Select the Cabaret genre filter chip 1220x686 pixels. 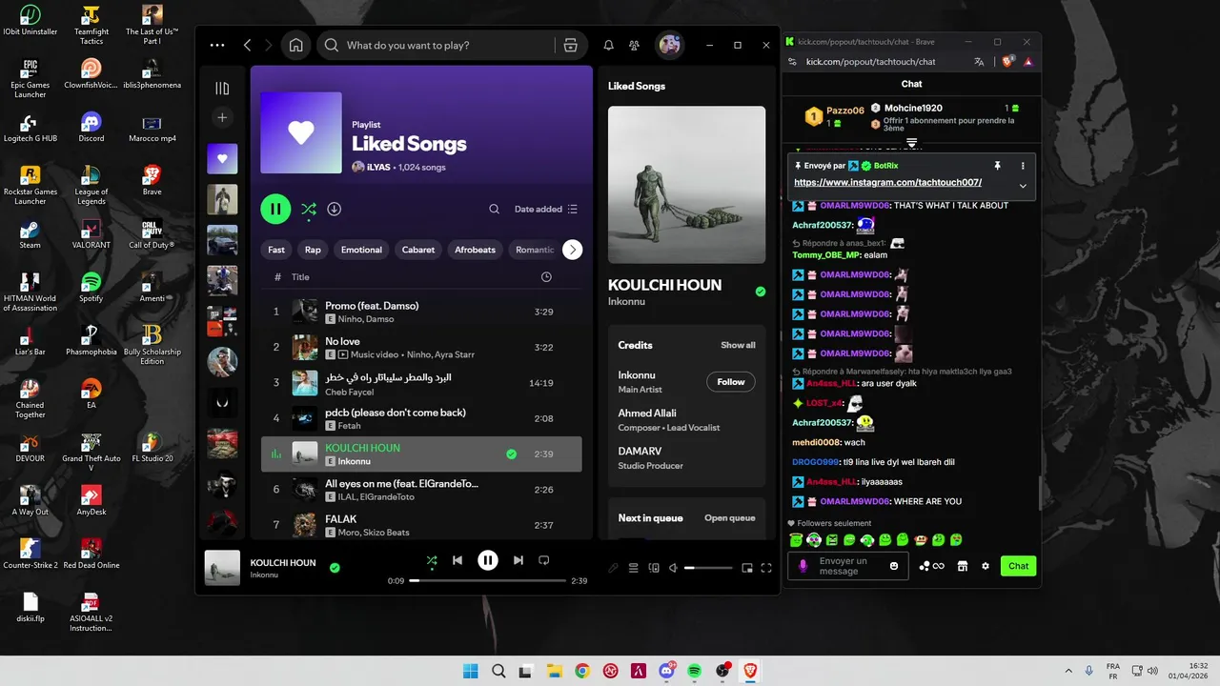point(418,250)
